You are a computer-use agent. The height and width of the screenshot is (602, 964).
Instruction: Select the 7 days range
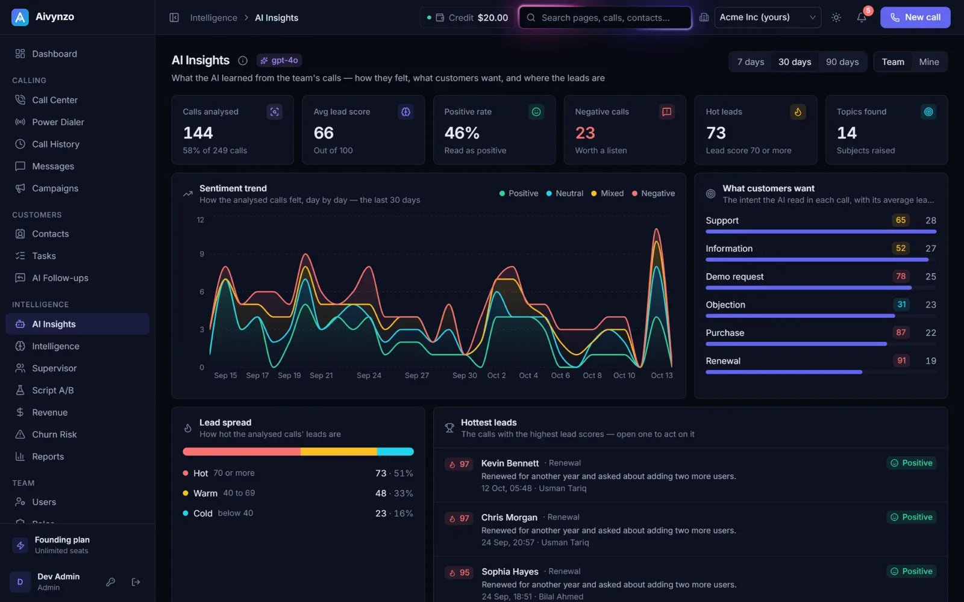[751, 62]
